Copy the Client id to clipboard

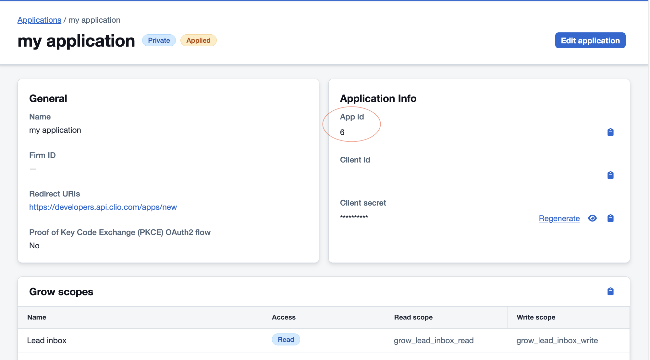(610, 175)
